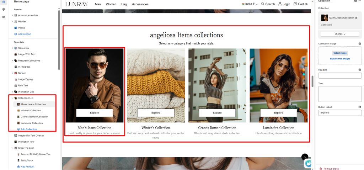Click the LUXRAY store logo
364x170 pixels.
[x=77, y=4]
